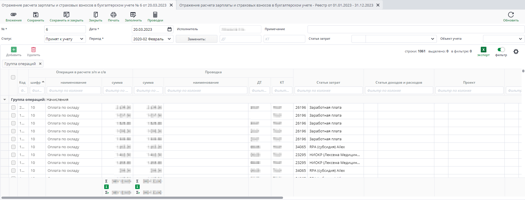525x200 pixels.
Task: Export the table with the экспорт Excel icon
Action: click(x=483, y=50)
